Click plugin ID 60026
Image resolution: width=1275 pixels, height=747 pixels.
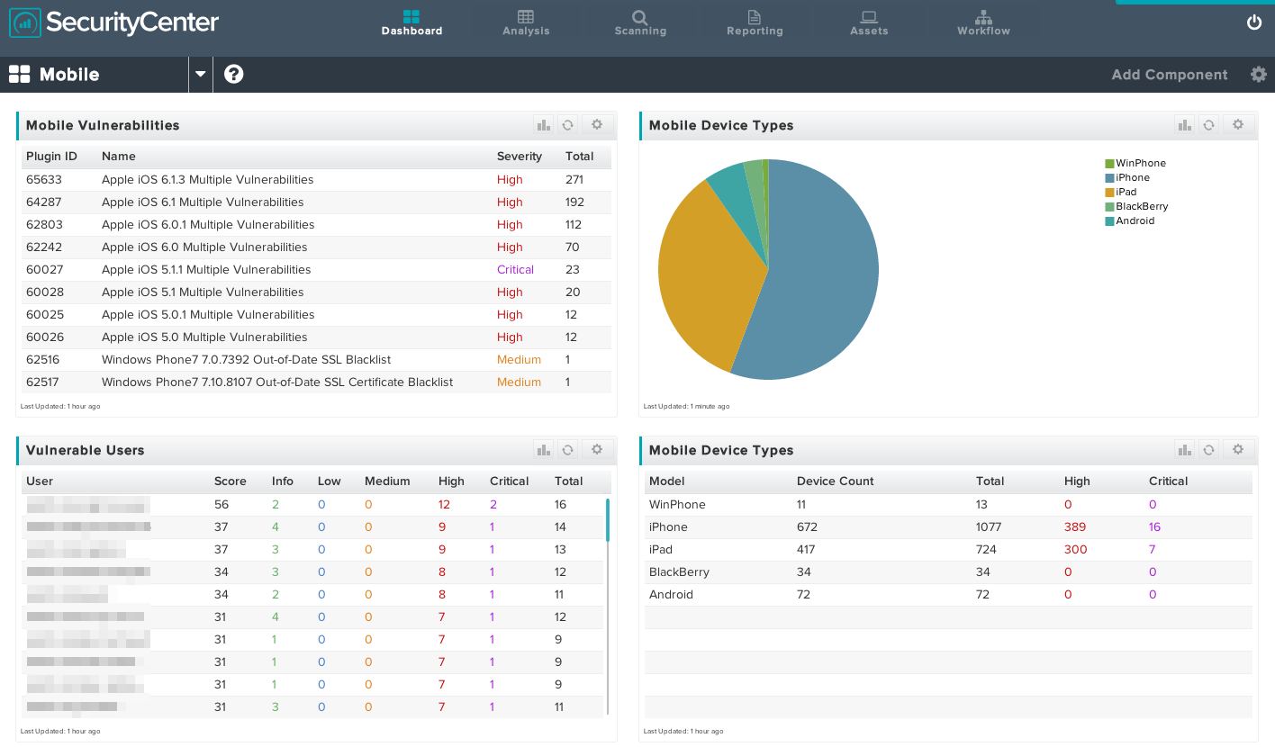click(x=44, y=337)
